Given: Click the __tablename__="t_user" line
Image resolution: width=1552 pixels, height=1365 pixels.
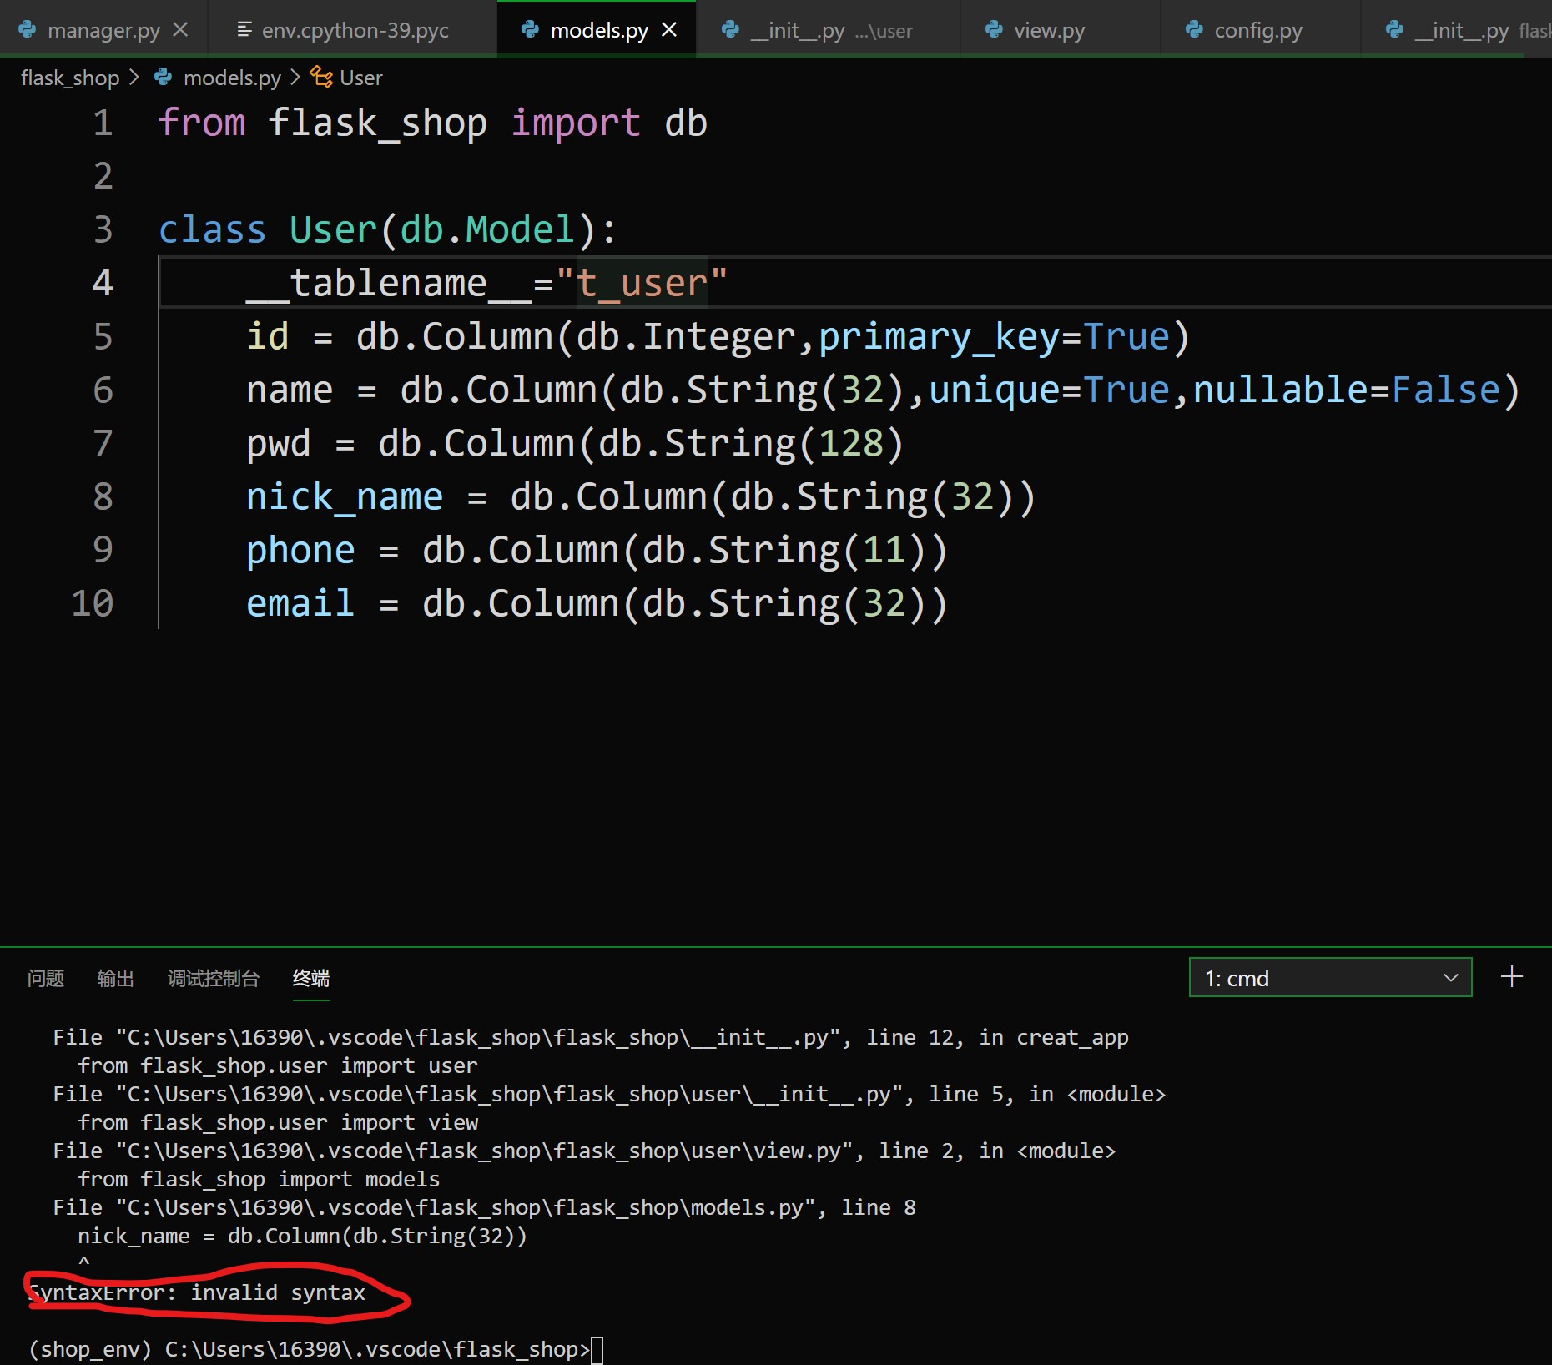Looking at the screenshot, I should (486, 284).
